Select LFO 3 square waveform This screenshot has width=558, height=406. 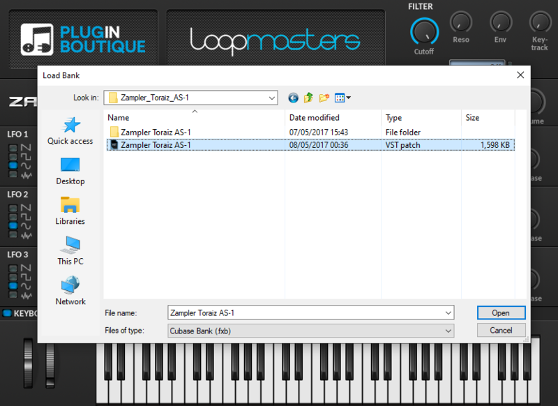click(x=13, y=277)
